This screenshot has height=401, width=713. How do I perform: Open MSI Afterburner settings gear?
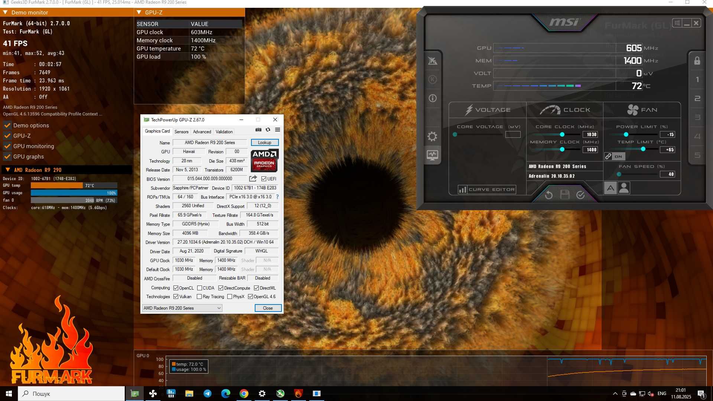tap(432, 136)
